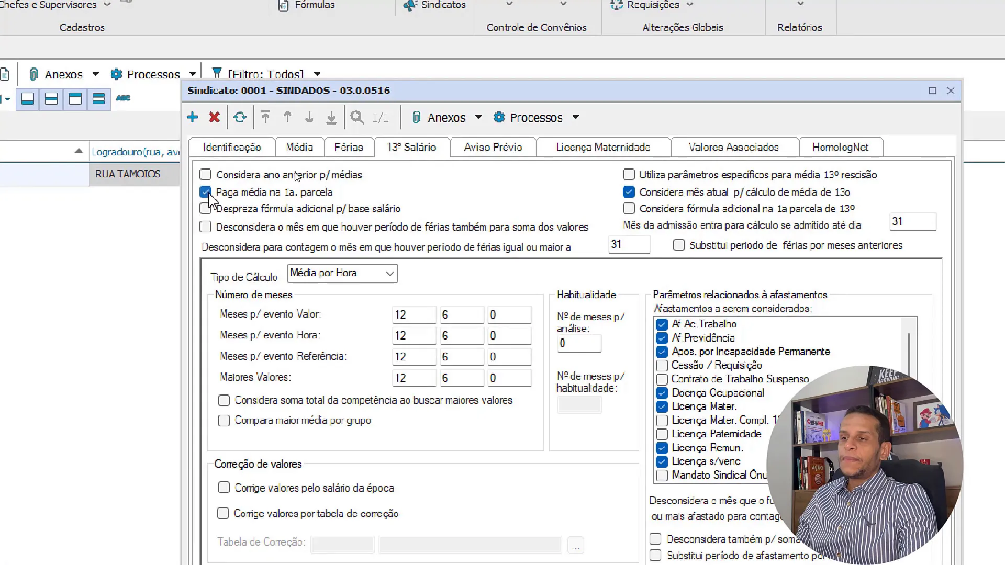1005x565 pixels.
Task: Expand the dialog's Anexos dropdown arrow
Action: click(478, 118)
